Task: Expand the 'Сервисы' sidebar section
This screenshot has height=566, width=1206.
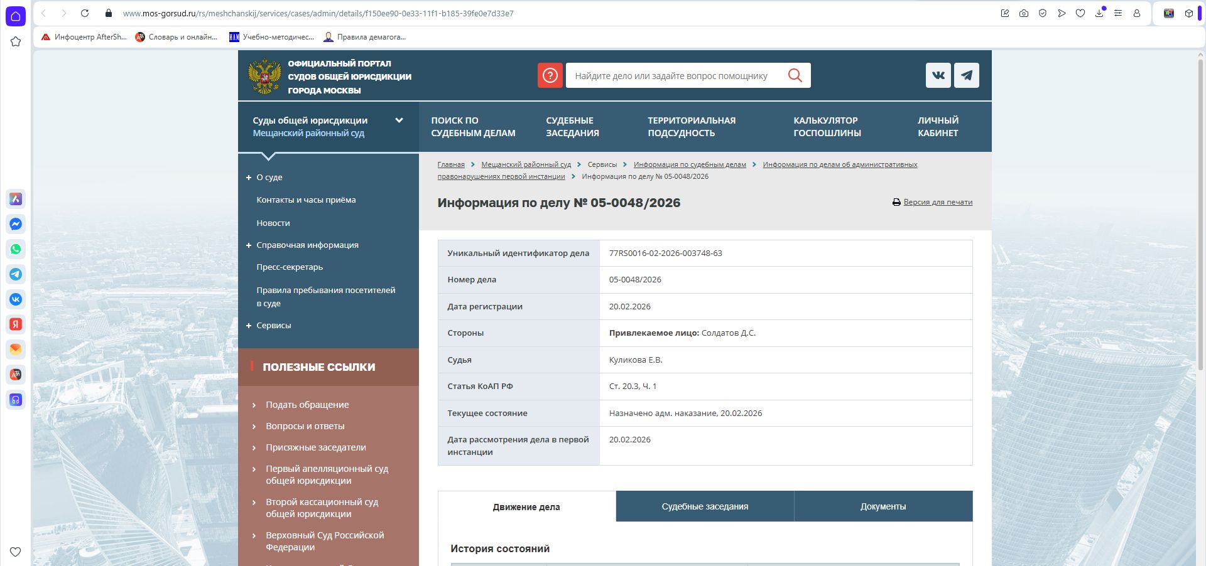Action: 249,326
